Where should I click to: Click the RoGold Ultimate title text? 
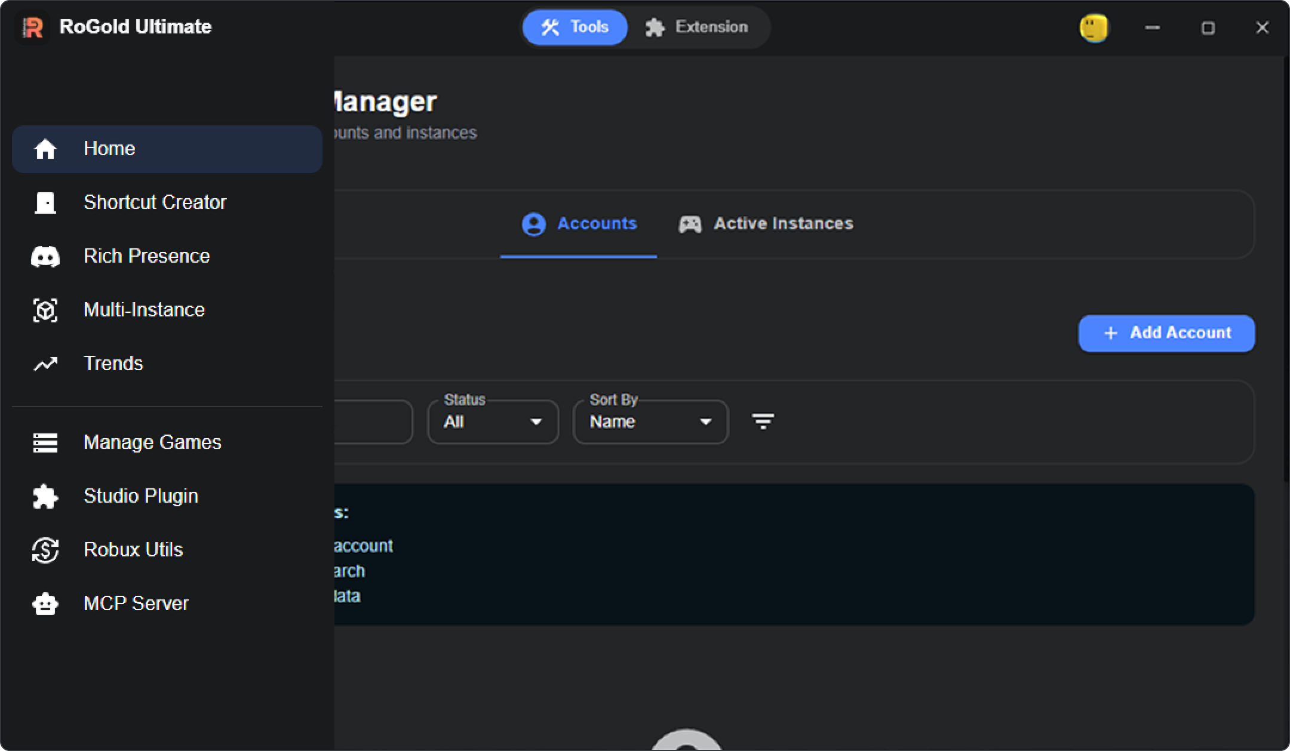click(136, 27)
